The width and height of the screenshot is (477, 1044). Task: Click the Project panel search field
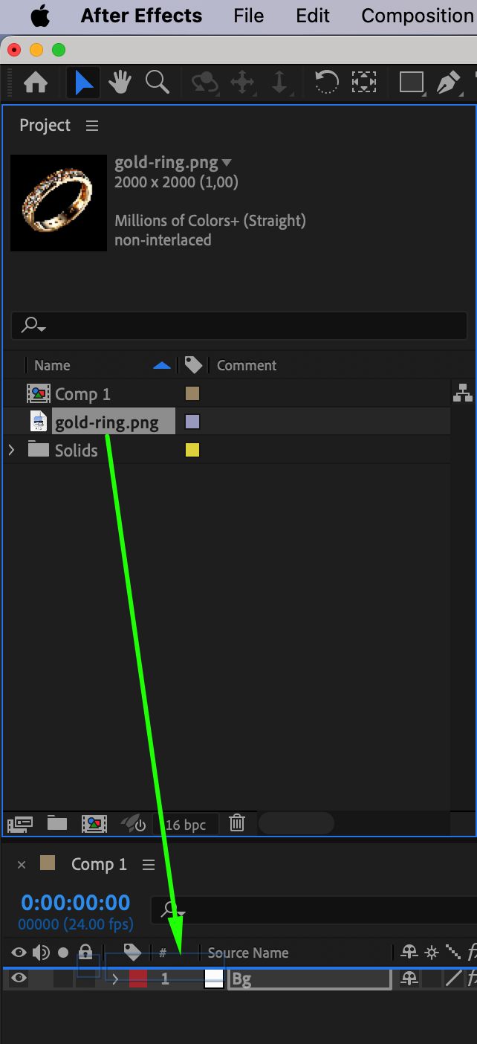point(239,325)
